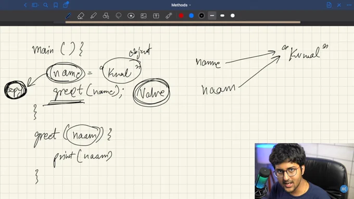
Task: Select the Lasso selection tool
Action: click(x=119, y=16)
